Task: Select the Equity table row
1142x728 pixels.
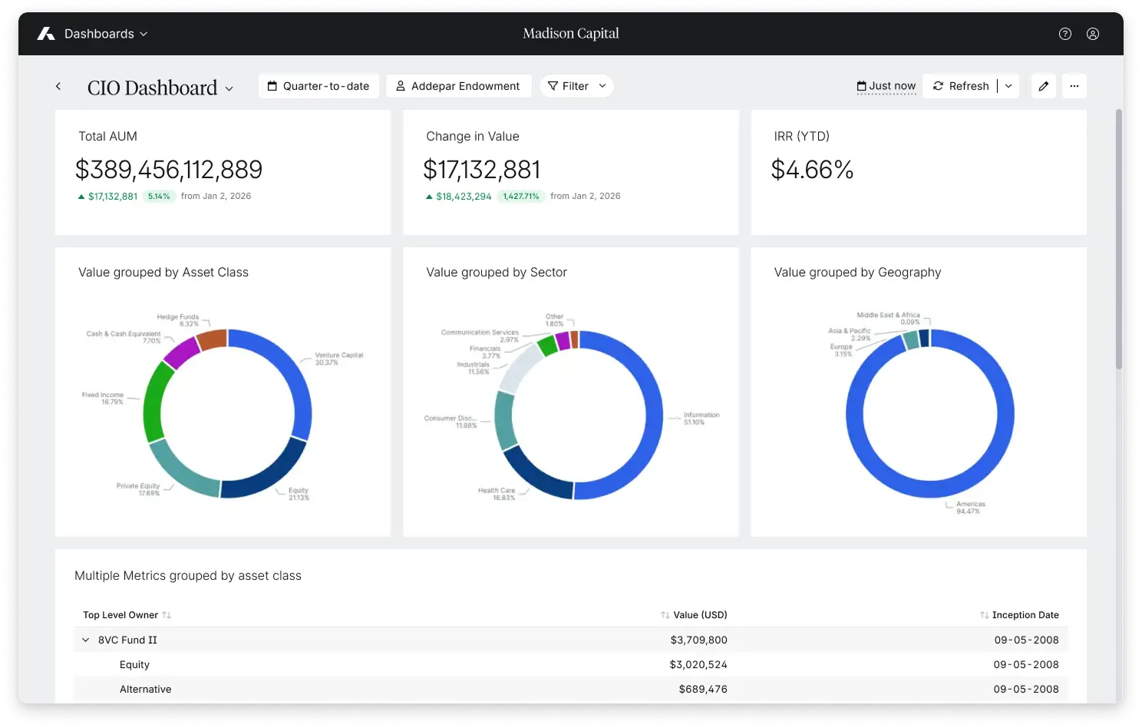Action: (x=571, y=664)
